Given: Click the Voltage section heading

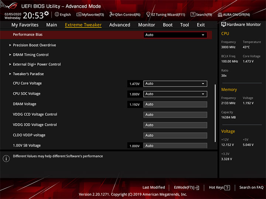Looking at the screenshot, I should click(228, 131).
